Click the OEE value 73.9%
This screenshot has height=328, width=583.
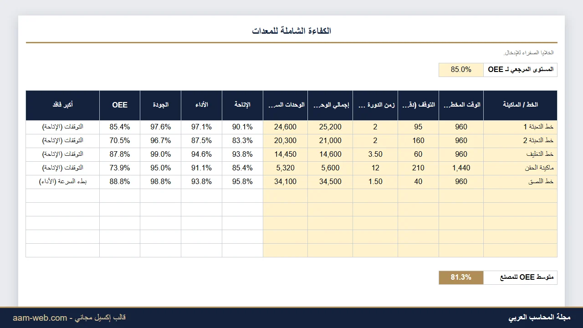(120, 168)
